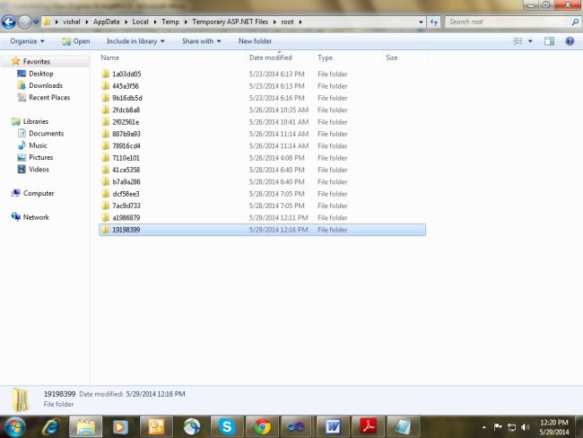The image size is (583, 438).
Task: Open Google Chrome from the taskbar
Action: pyautogui.click(x=262, y=426)
